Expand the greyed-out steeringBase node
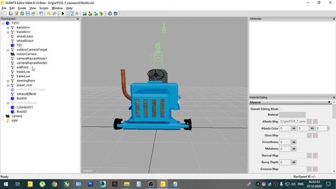The height and width of the screenshot is (189, 336). (8, 103)
